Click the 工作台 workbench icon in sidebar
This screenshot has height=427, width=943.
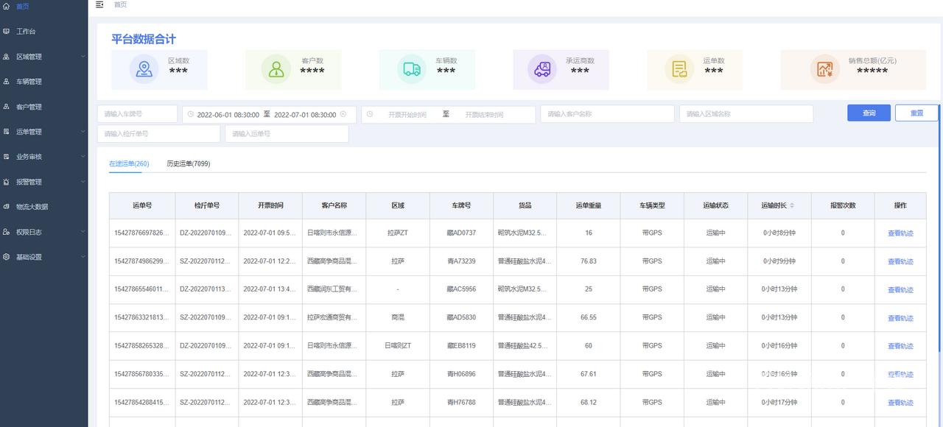[6, 32]
